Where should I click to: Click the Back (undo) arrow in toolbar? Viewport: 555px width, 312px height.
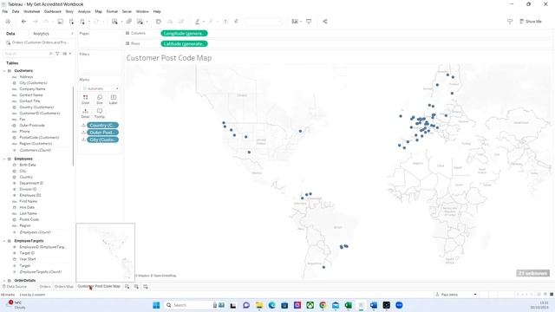[23, 22]
